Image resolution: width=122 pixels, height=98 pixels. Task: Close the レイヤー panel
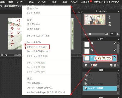(118, 39)
